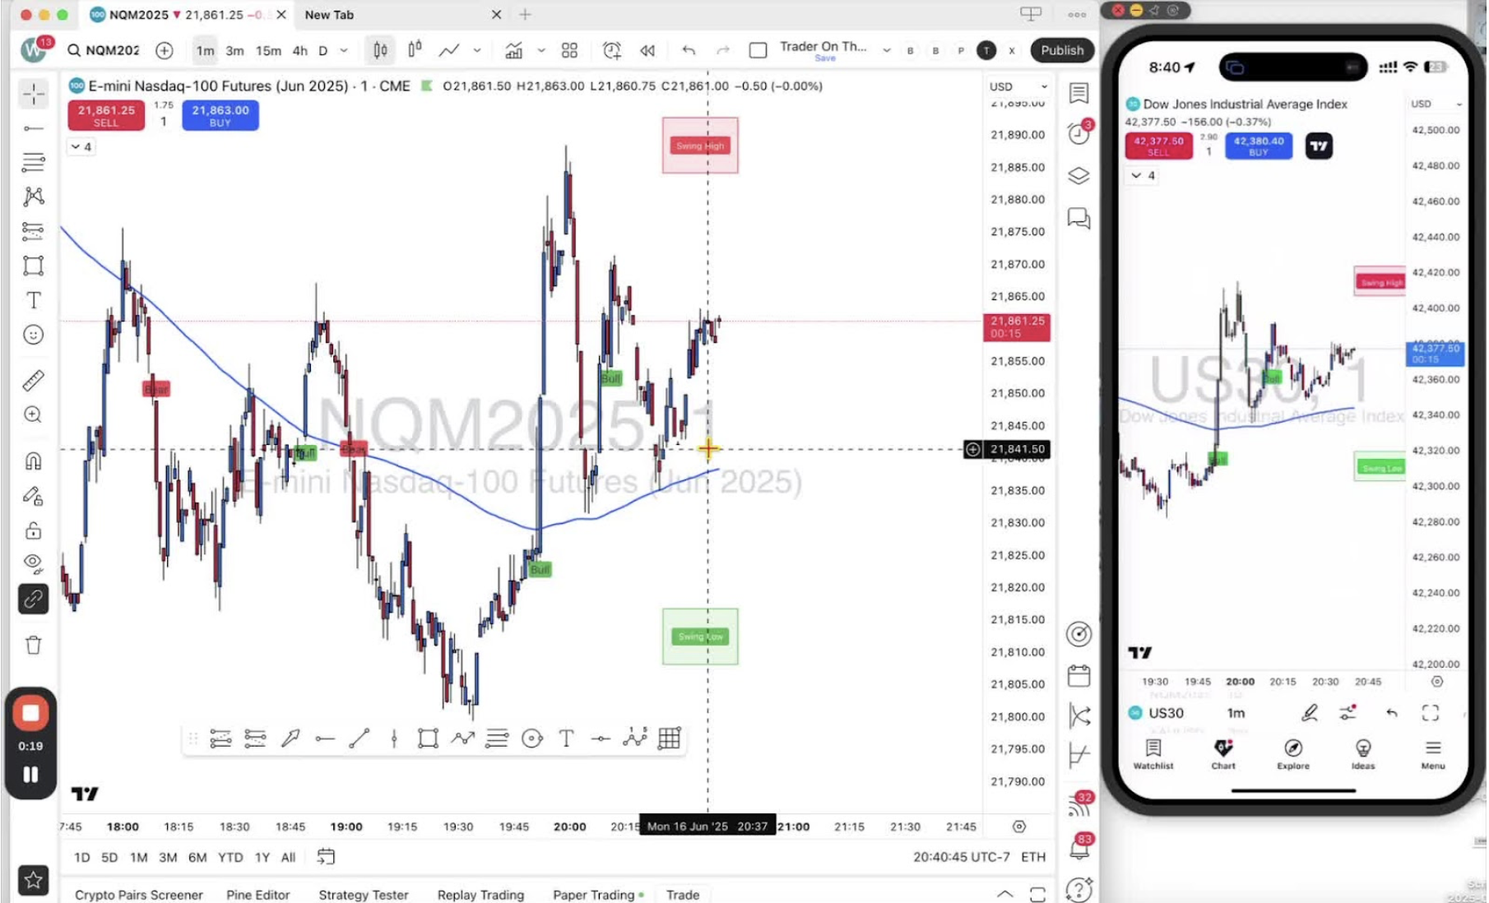The width and height of the screenshot is (1489, 903).
Task: Open the object tree layers panel
Action: [1078, 175]
